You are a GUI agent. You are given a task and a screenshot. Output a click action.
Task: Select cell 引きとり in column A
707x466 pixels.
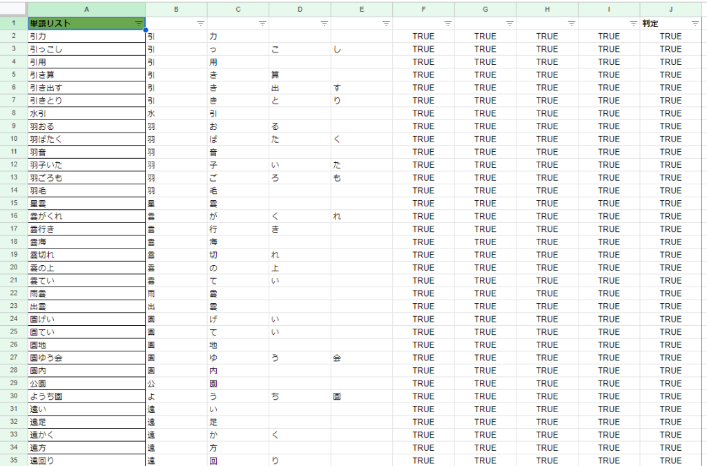pyautogui.click(x=86, y=101)
